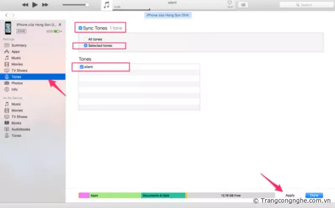Open the Summary item in the sidebar
The image size is (335, 208).
(19, 45)
